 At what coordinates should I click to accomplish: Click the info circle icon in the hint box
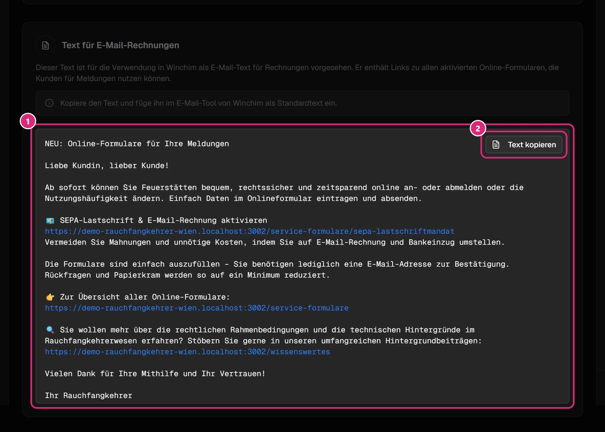49,103
